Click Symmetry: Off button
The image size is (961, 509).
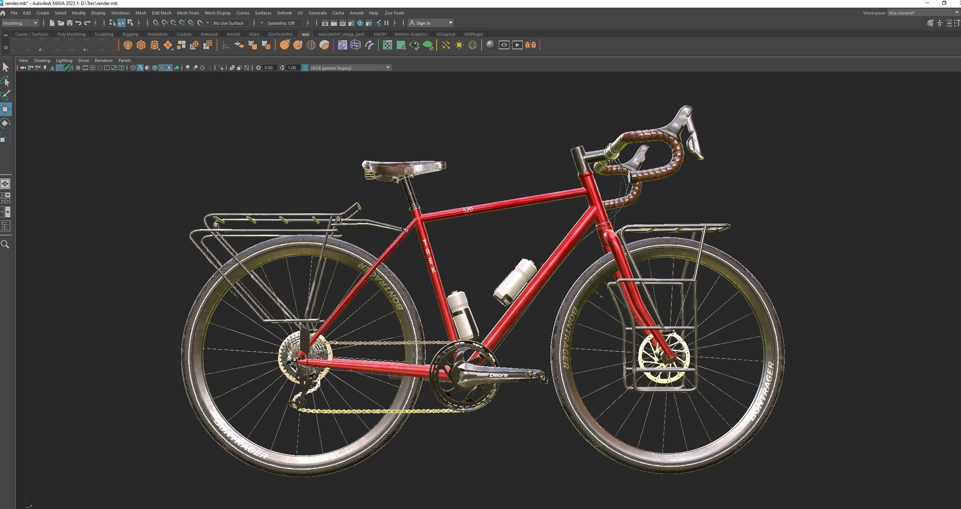tap(284, 23)
